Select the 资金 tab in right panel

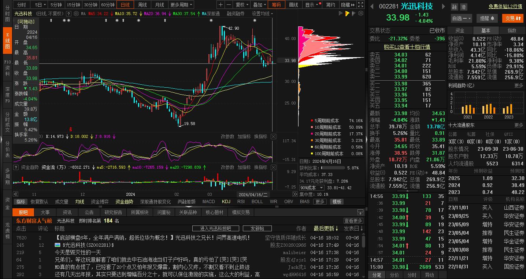(460, 30)
